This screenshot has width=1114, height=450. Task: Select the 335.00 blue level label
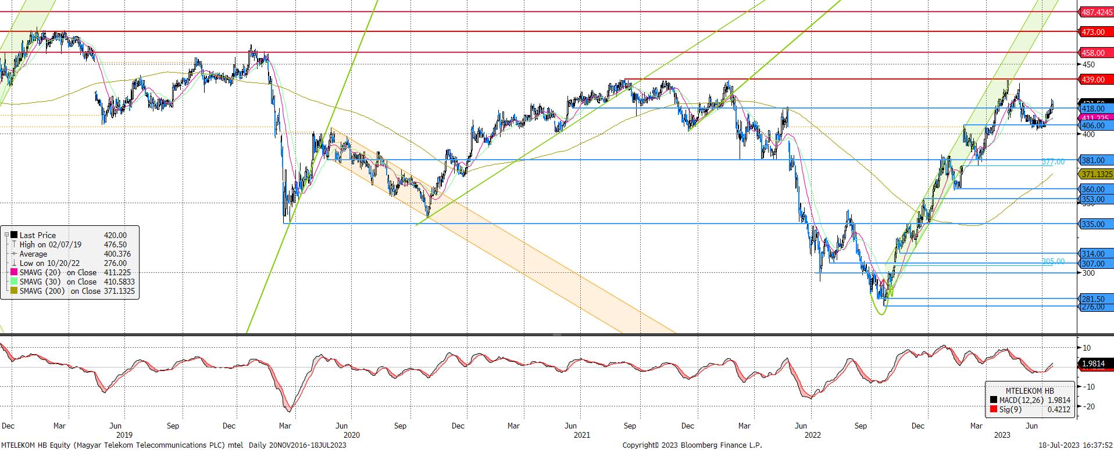coord(1095,224)
